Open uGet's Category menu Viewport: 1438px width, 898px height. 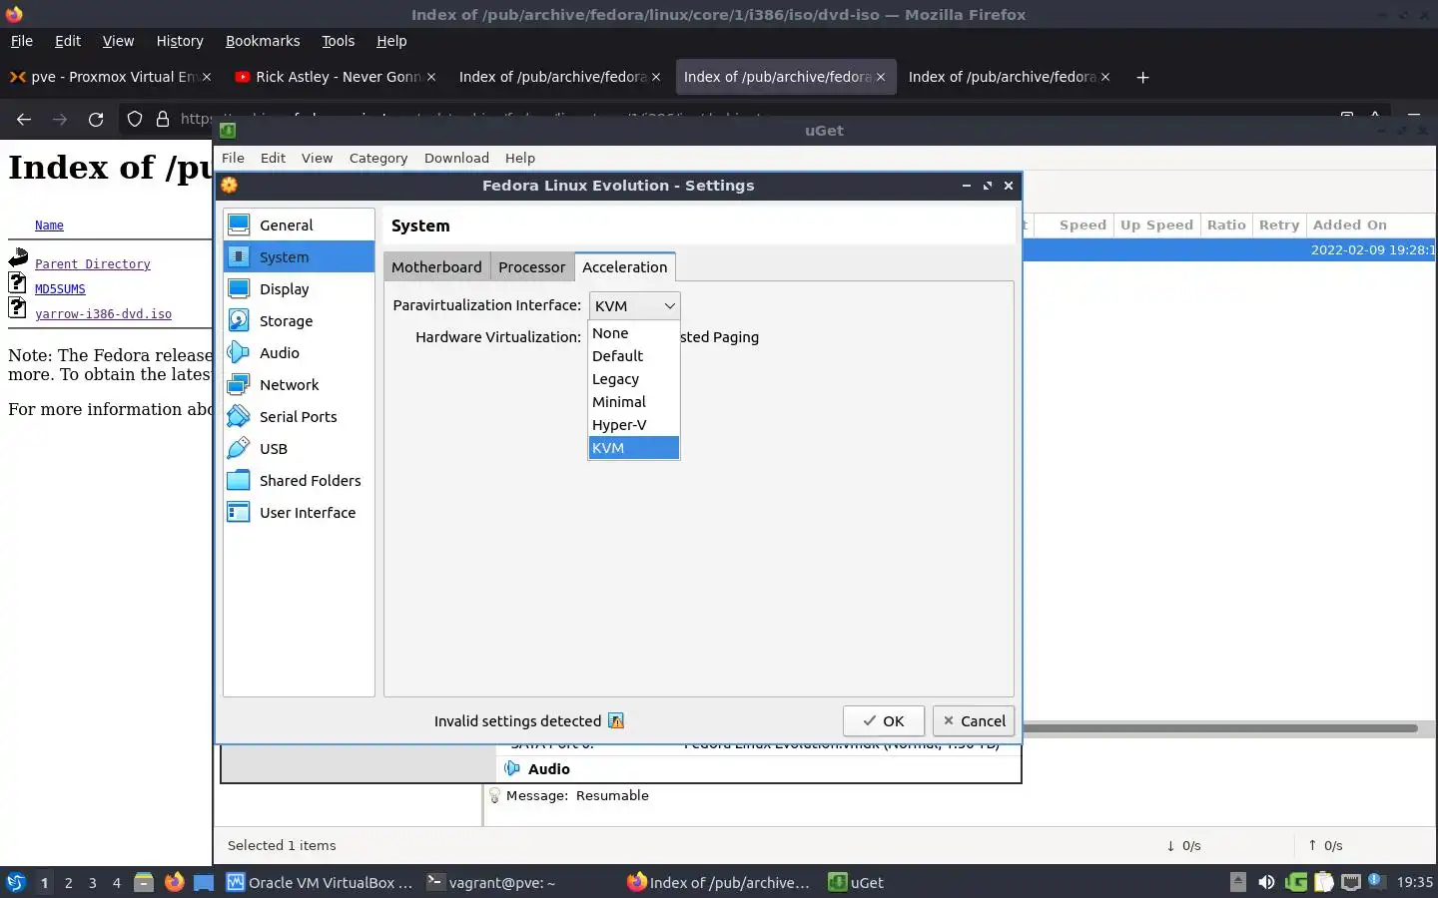[x=378, y=158]
